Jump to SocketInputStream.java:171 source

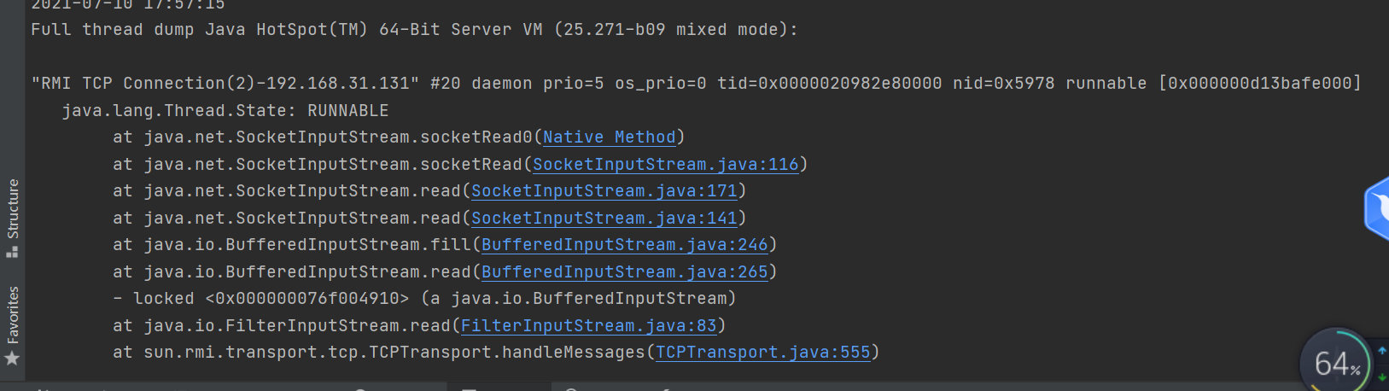point(604,191)
